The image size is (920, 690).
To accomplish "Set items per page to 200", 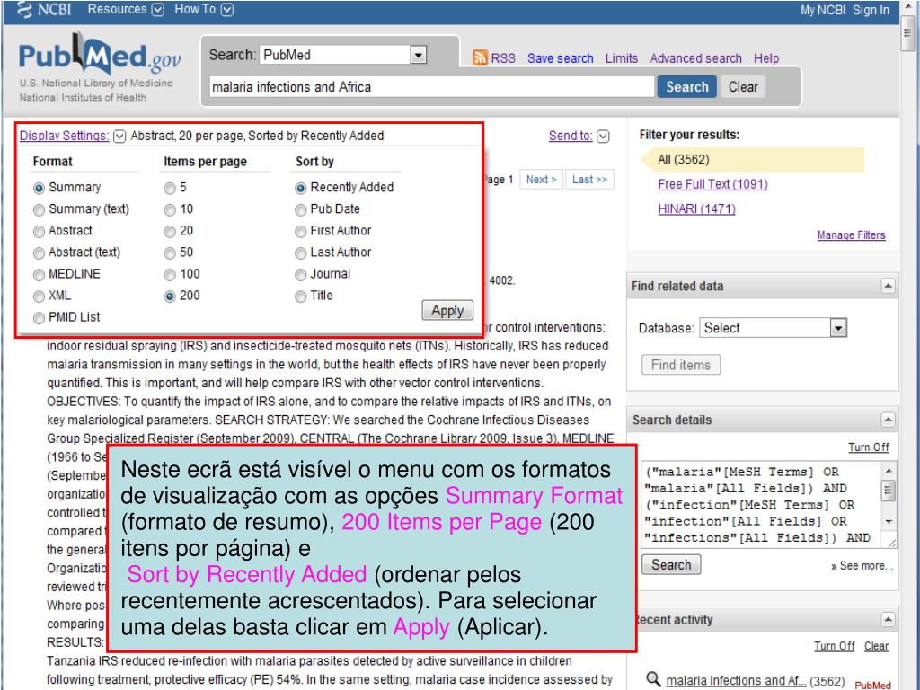I will [x=170, y=296].
